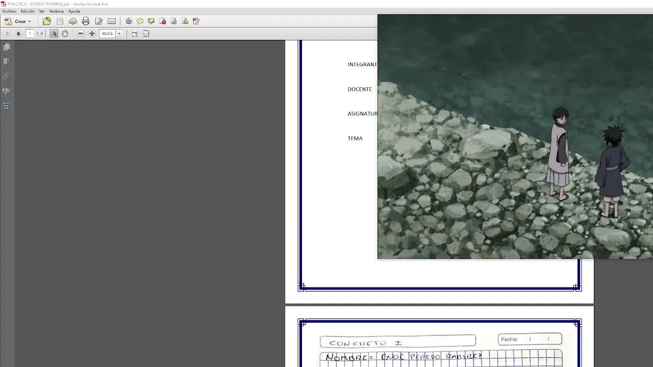Click the extract page icon with green arrow

pos(185,21)
